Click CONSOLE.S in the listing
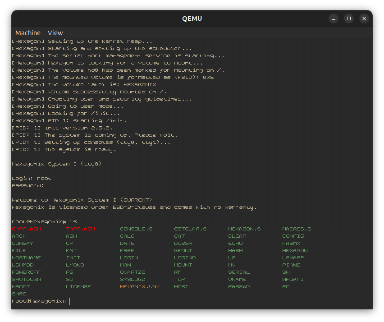This screenshot has height=322, width=384. (x=137, y=229)
